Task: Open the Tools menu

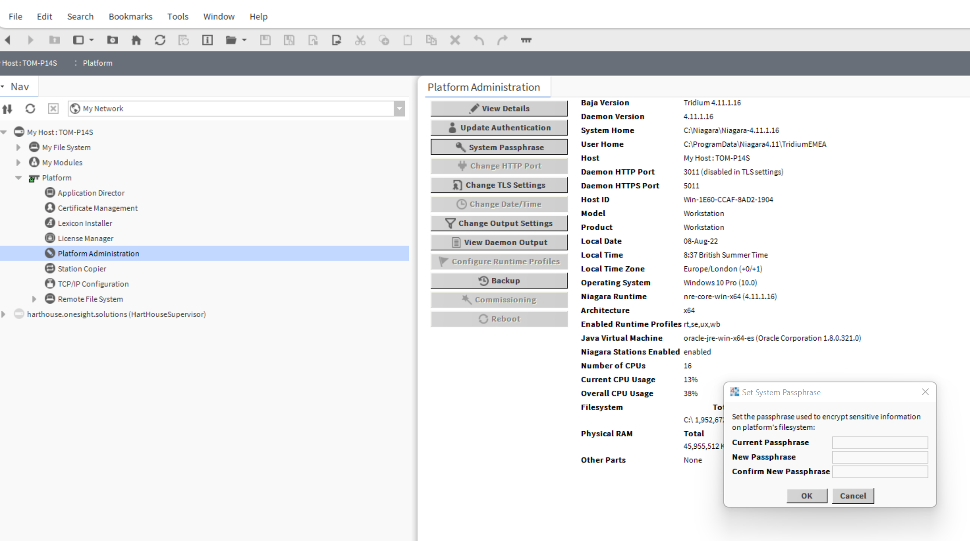Action: pos(177,16)
